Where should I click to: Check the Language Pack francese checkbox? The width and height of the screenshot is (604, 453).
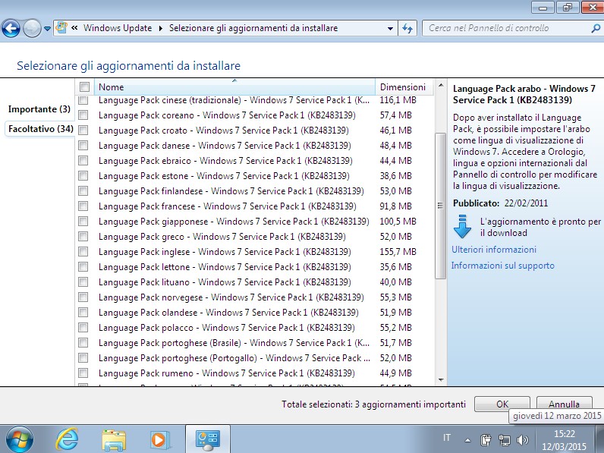point(83,206)
